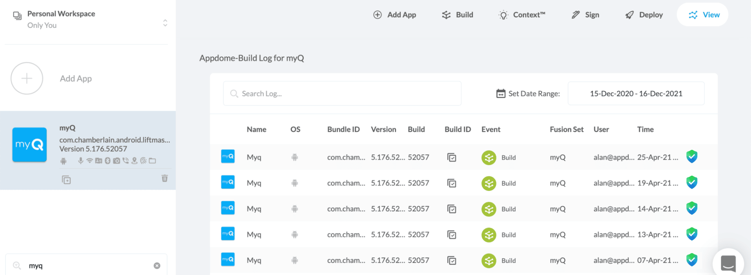The width and height of the screenshot is (751, 275).
Task: Open the Build tab
Action: pyautogui.click(x=457, y=15)
